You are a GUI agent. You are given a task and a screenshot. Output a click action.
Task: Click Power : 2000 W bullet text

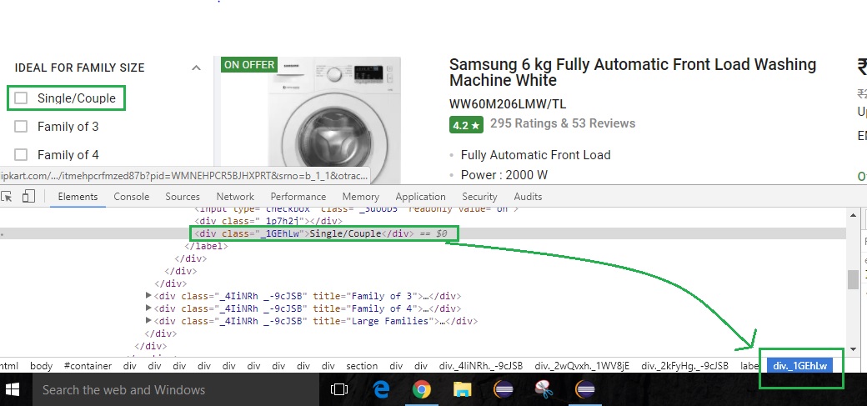tap(504, 175)
